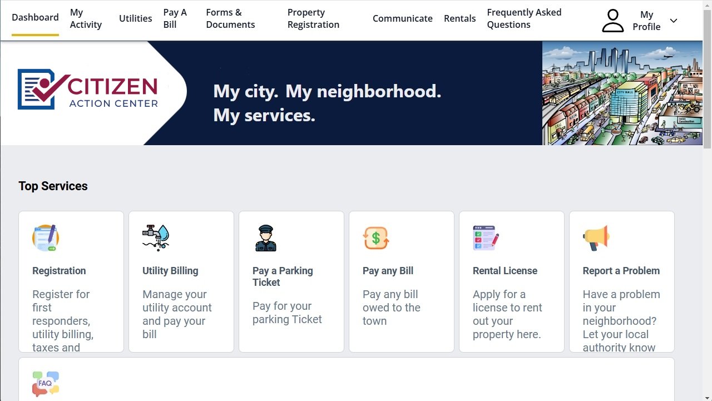Click the Report a Problem megaphone icon
The width and height of the screenshot is (712, 401).
(596, 238)
